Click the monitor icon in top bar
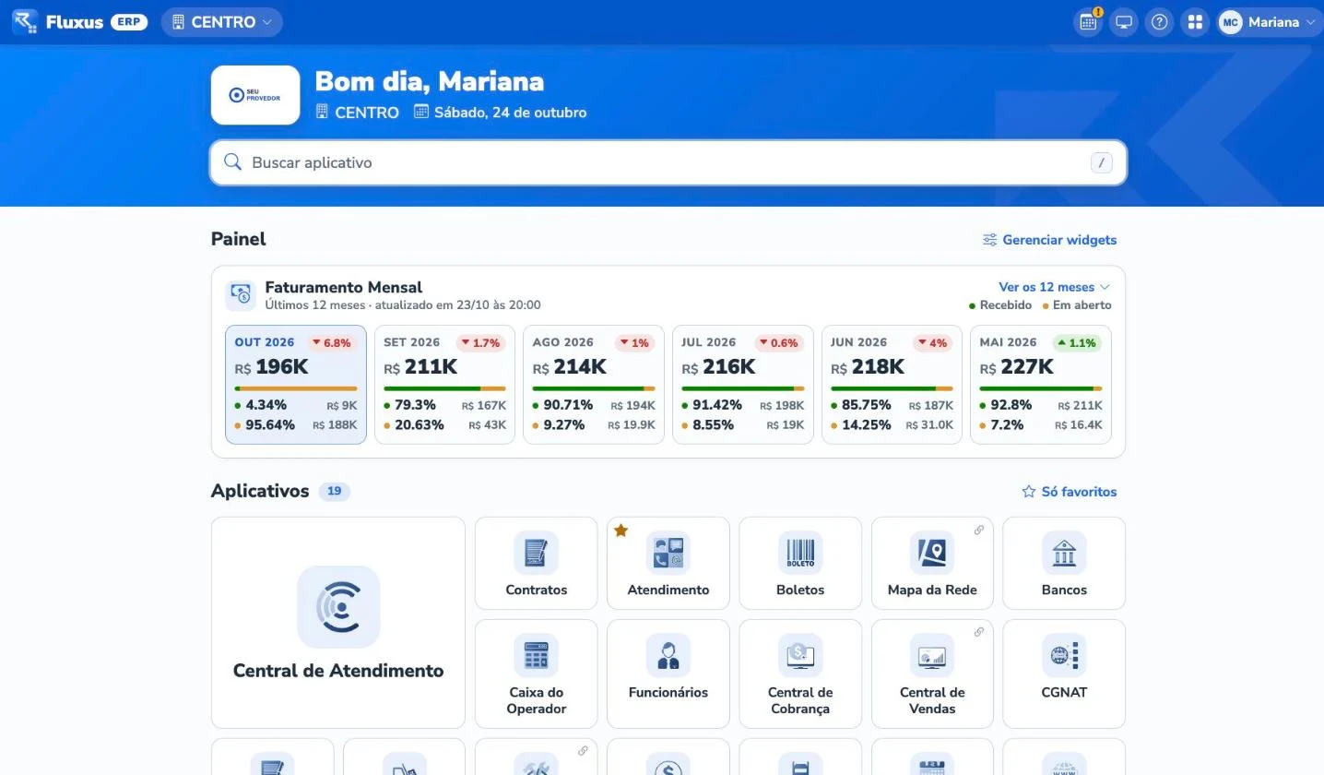The height and width of the screenshot is (775, 1324). (x=1124, y=22)
